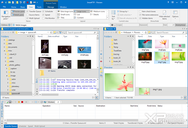Toggle Hidden items checkbox

pos(140,18)
